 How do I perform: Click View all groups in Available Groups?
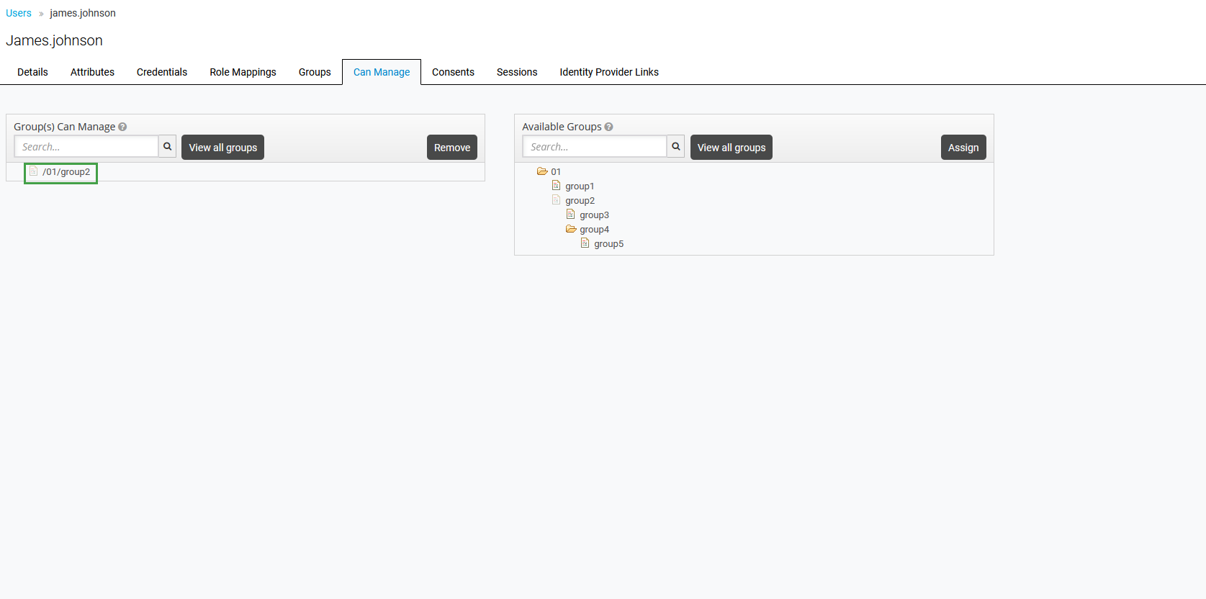[x=731, y=148]
